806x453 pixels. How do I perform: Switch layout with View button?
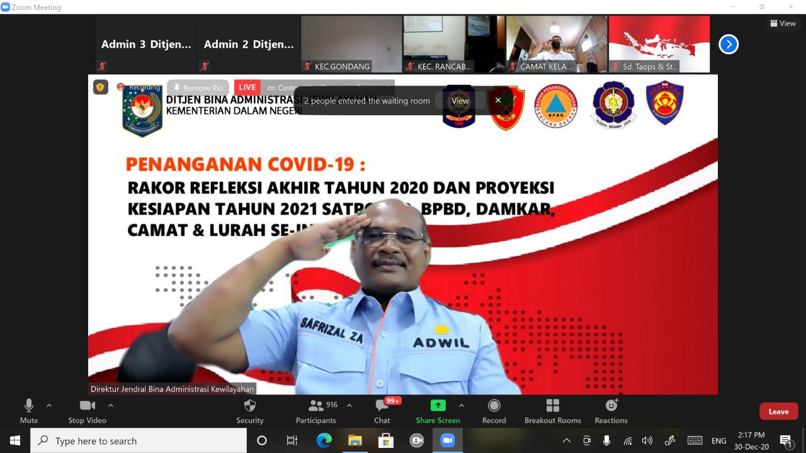783,23
